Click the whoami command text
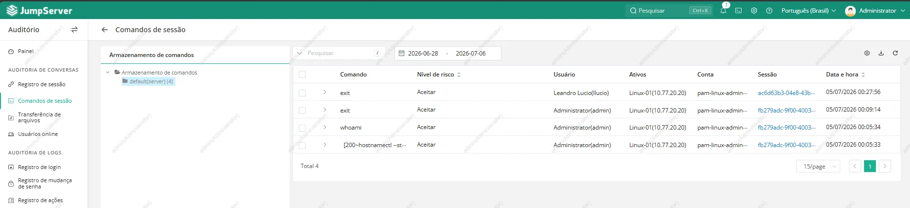The image size is (910, 208). click(351, 128)
